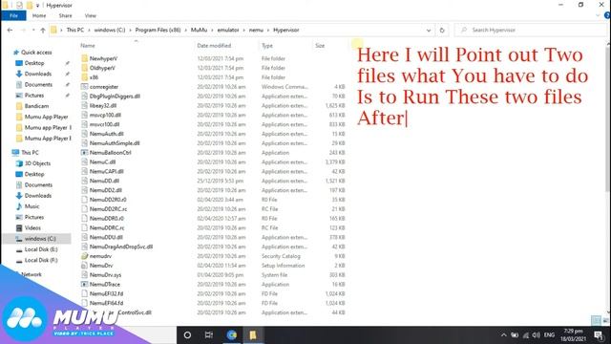Viewport: 611px width, 344px height.
Task: Select the NemuDragAndDropSvc.dll file
Action: pos(121,247)
